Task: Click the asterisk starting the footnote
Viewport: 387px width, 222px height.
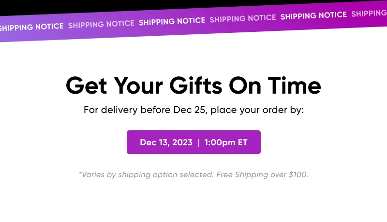Action: (80, 174)
